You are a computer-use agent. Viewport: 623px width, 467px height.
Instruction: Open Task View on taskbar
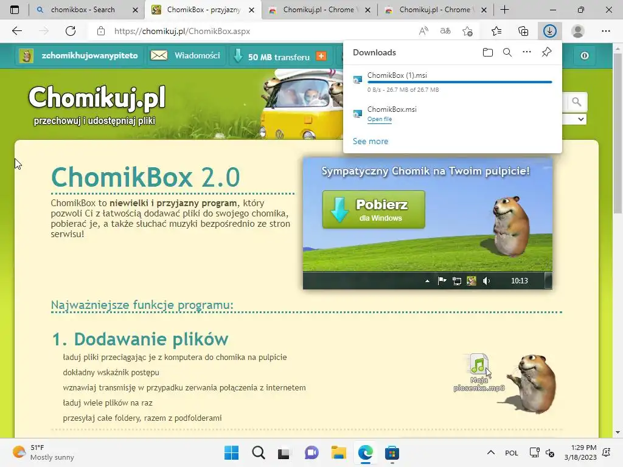[x=284, y=452]
